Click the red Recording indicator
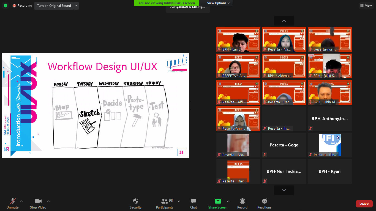 (22, 5)
